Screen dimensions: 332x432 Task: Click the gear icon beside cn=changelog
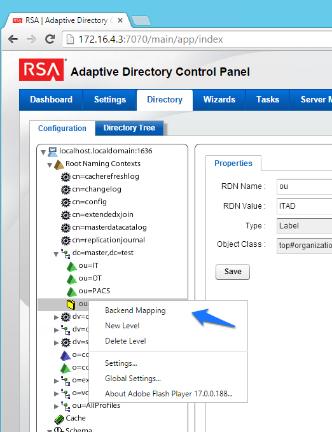66,190
